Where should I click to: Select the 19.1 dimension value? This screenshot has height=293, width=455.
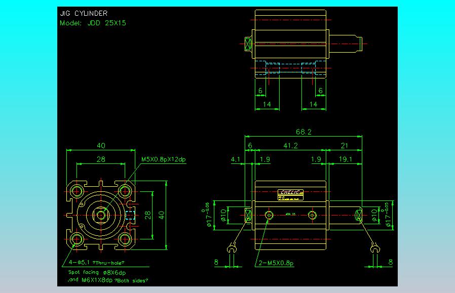click(346, 159)
